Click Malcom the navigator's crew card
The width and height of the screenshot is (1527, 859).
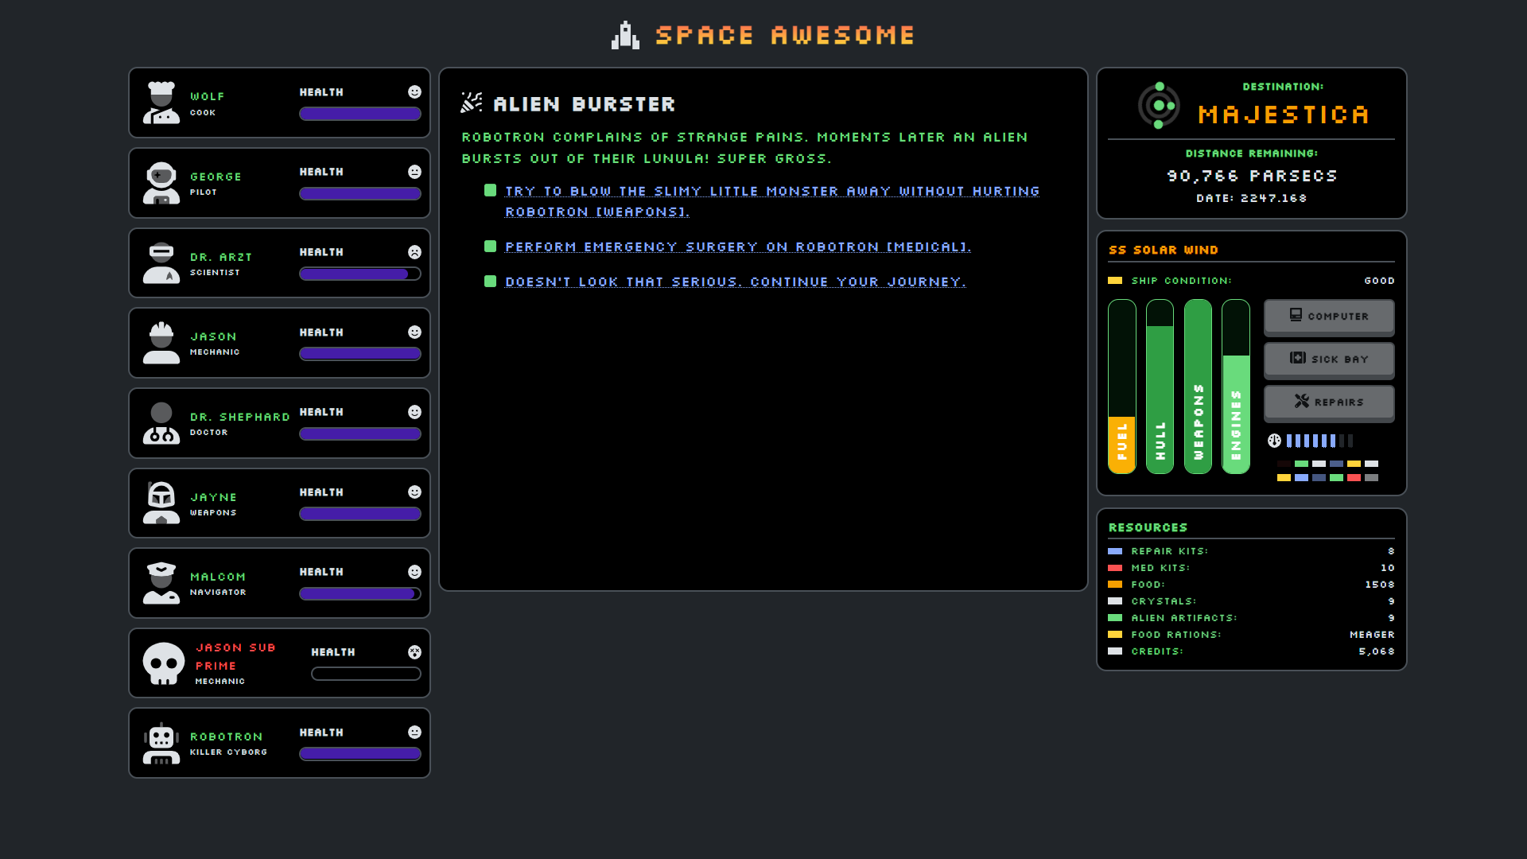click(x=279, y=583)
